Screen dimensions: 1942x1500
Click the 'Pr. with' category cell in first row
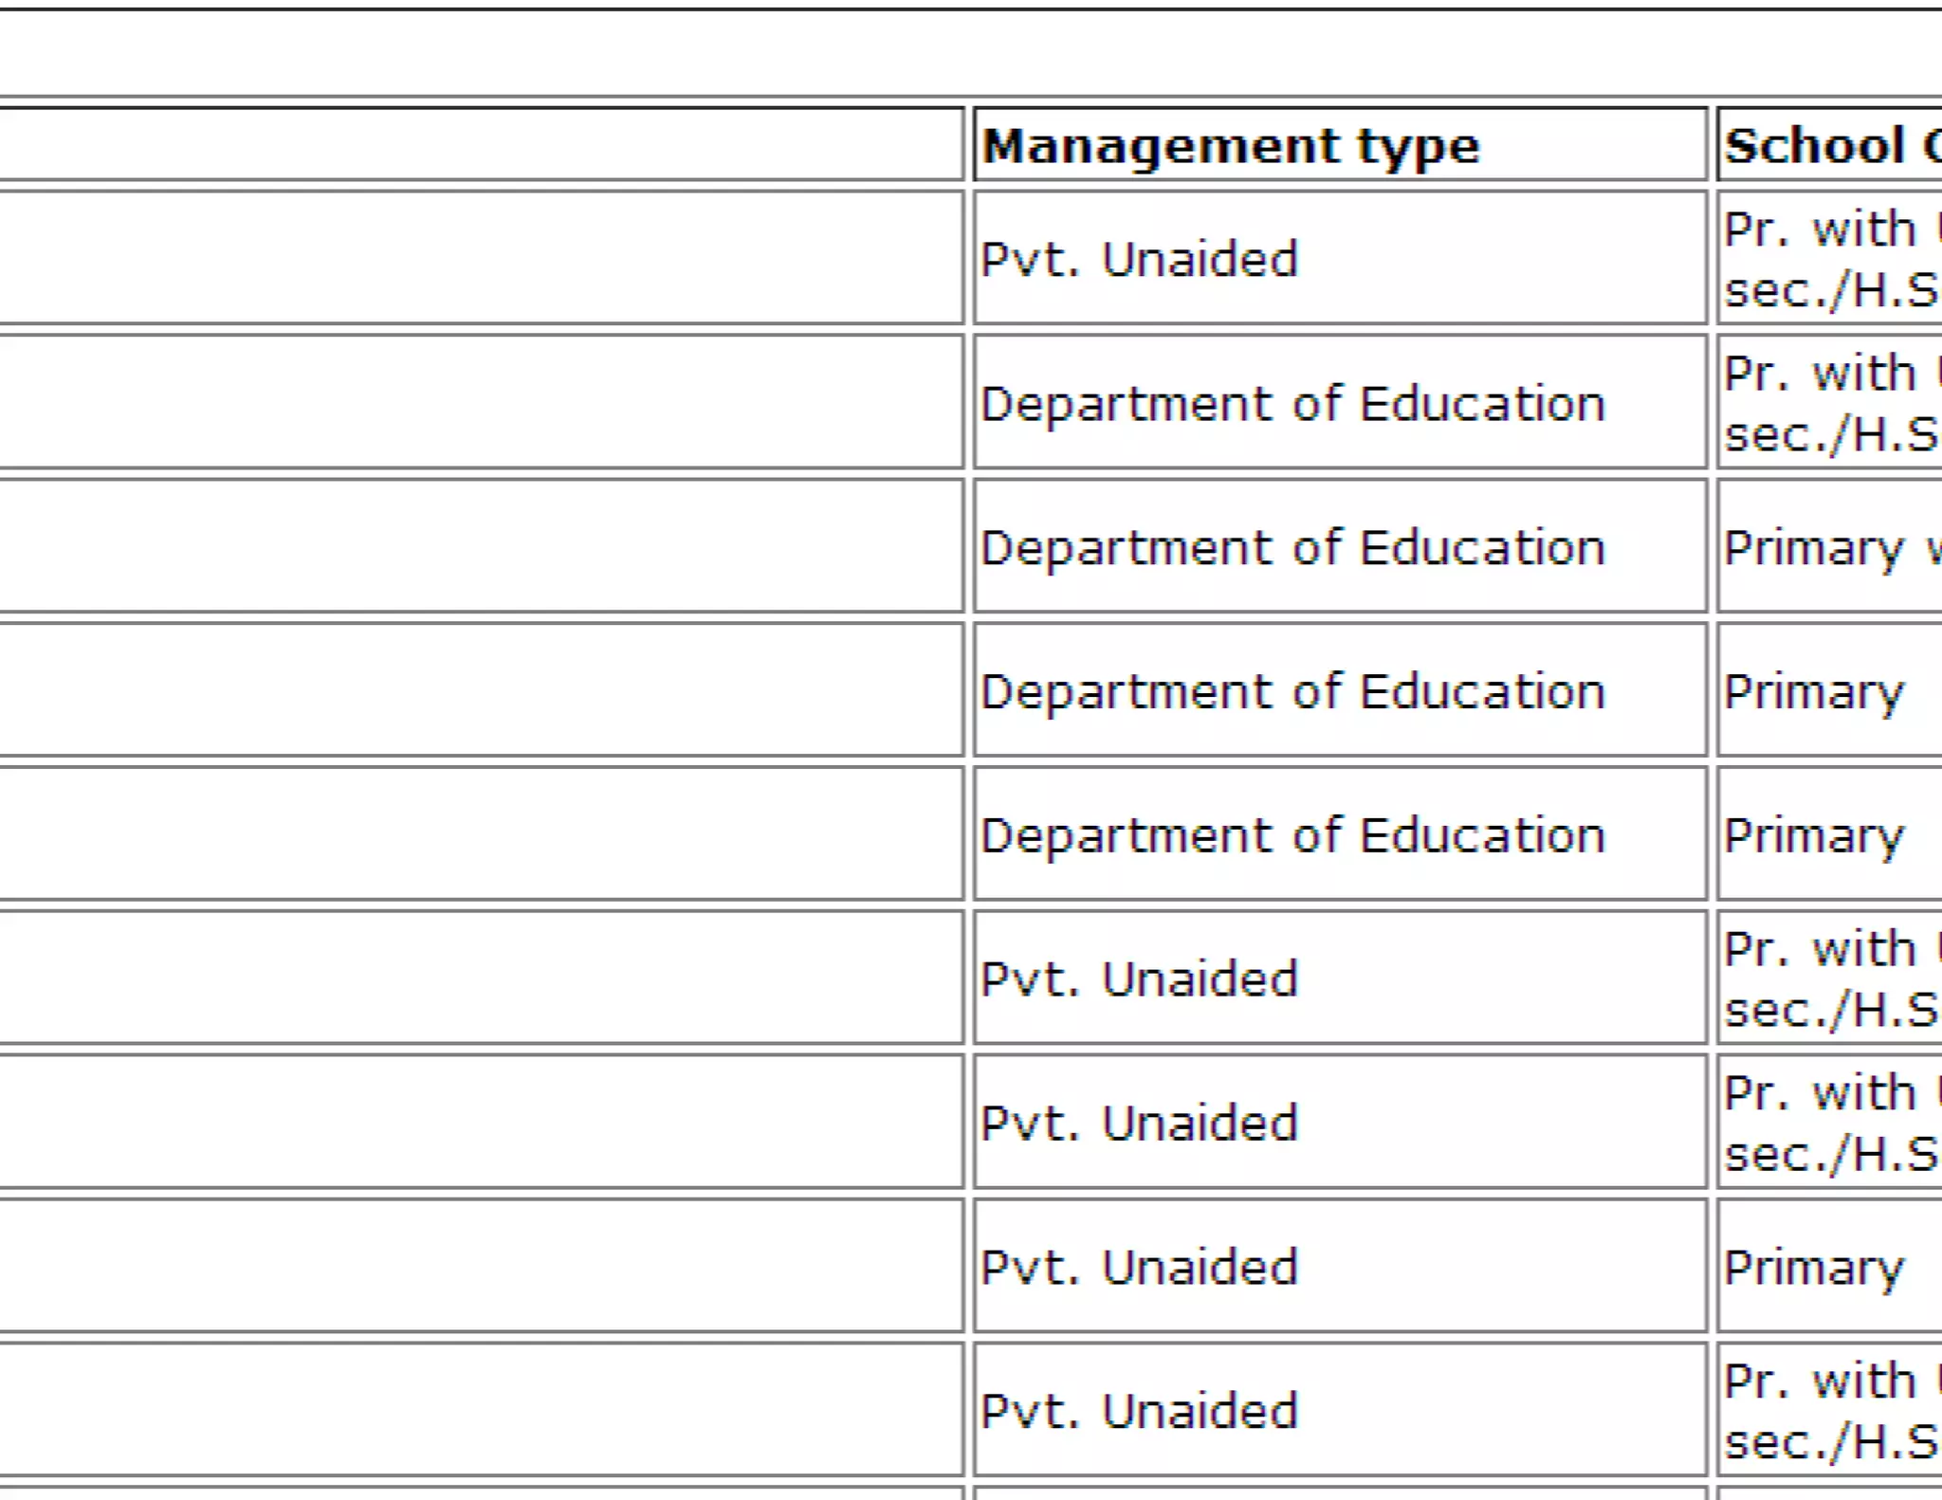click(x=1830, y=259)
